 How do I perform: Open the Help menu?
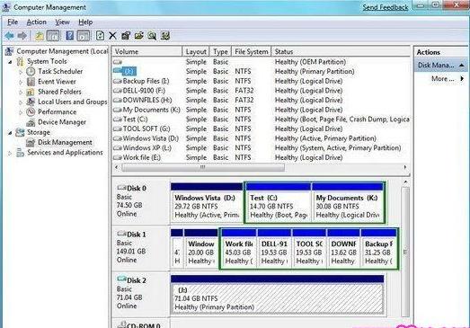pos(85,22)
